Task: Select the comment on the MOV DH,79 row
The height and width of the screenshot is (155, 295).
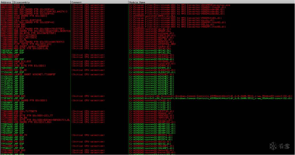Action: point(88,135)
